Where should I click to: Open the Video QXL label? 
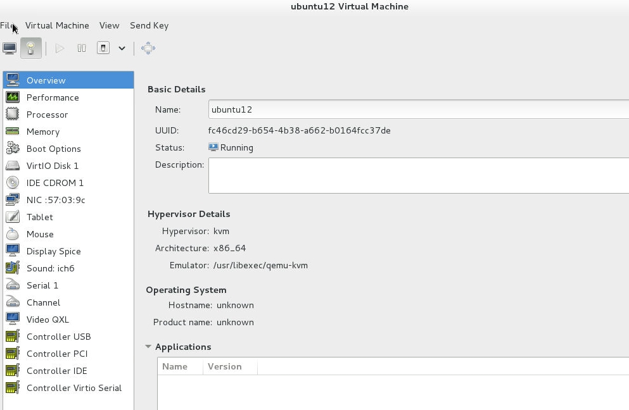pos(48,320)
